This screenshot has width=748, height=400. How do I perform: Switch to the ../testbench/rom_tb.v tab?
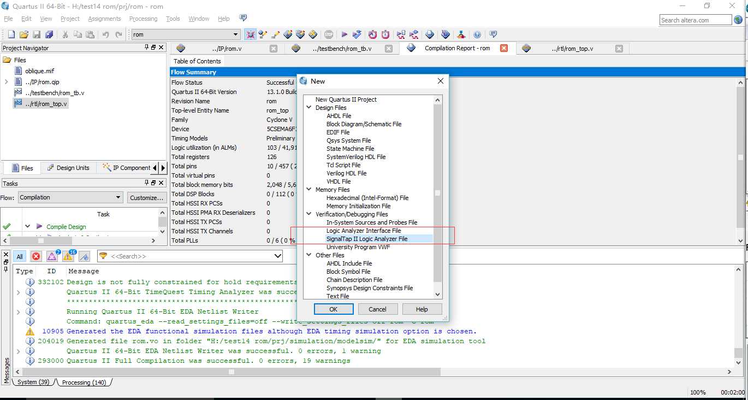[x=342, y=49]
